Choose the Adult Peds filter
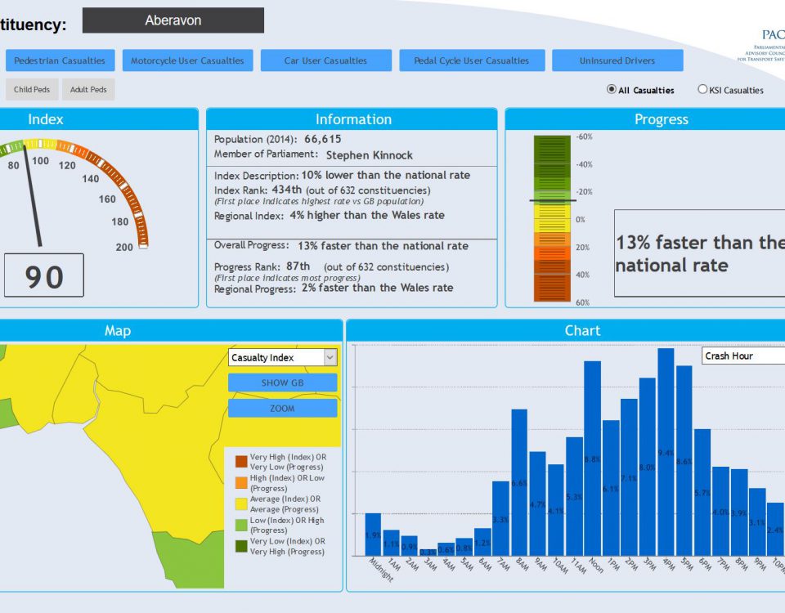Screen dimensions: 785x613 pos(88,90)
